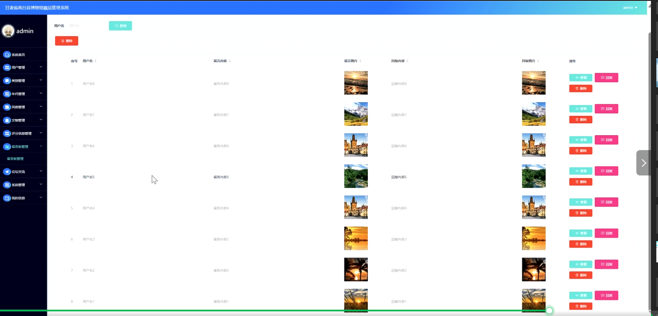Delete the 用户名7 row
The image size is (658, 316).
pyautogui.click(x=581, y=120)
